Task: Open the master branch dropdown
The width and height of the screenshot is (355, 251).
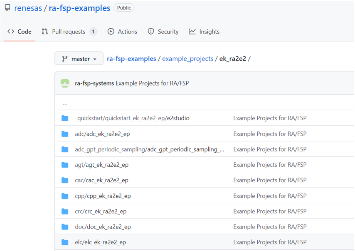Action: [x=79, y=59]
